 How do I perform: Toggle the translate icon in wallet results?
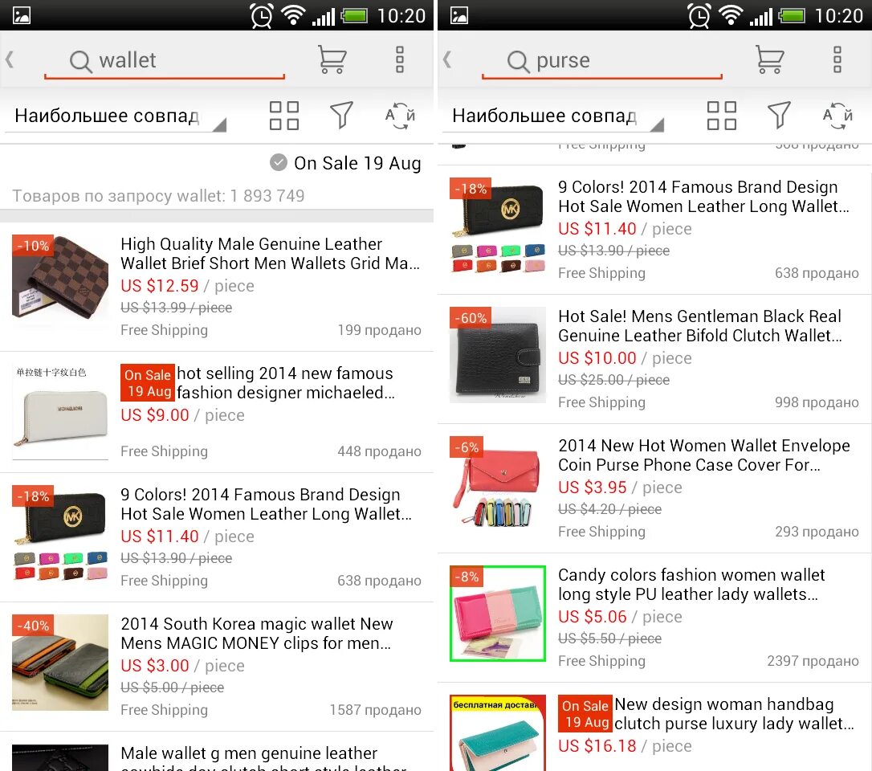click(400, 115)
